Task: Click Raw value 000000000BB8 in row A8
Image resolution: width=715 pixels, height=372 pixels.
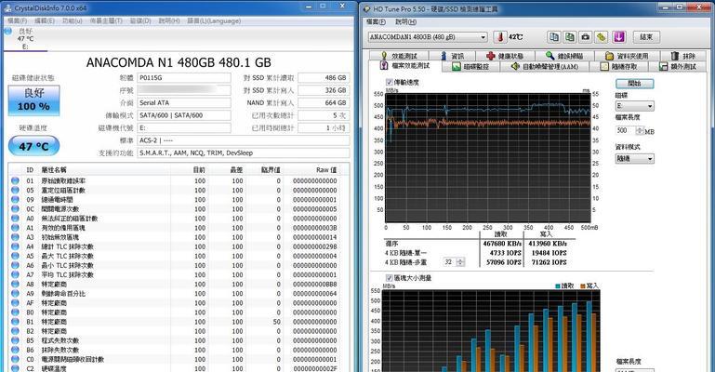Action: coord(315,284)
